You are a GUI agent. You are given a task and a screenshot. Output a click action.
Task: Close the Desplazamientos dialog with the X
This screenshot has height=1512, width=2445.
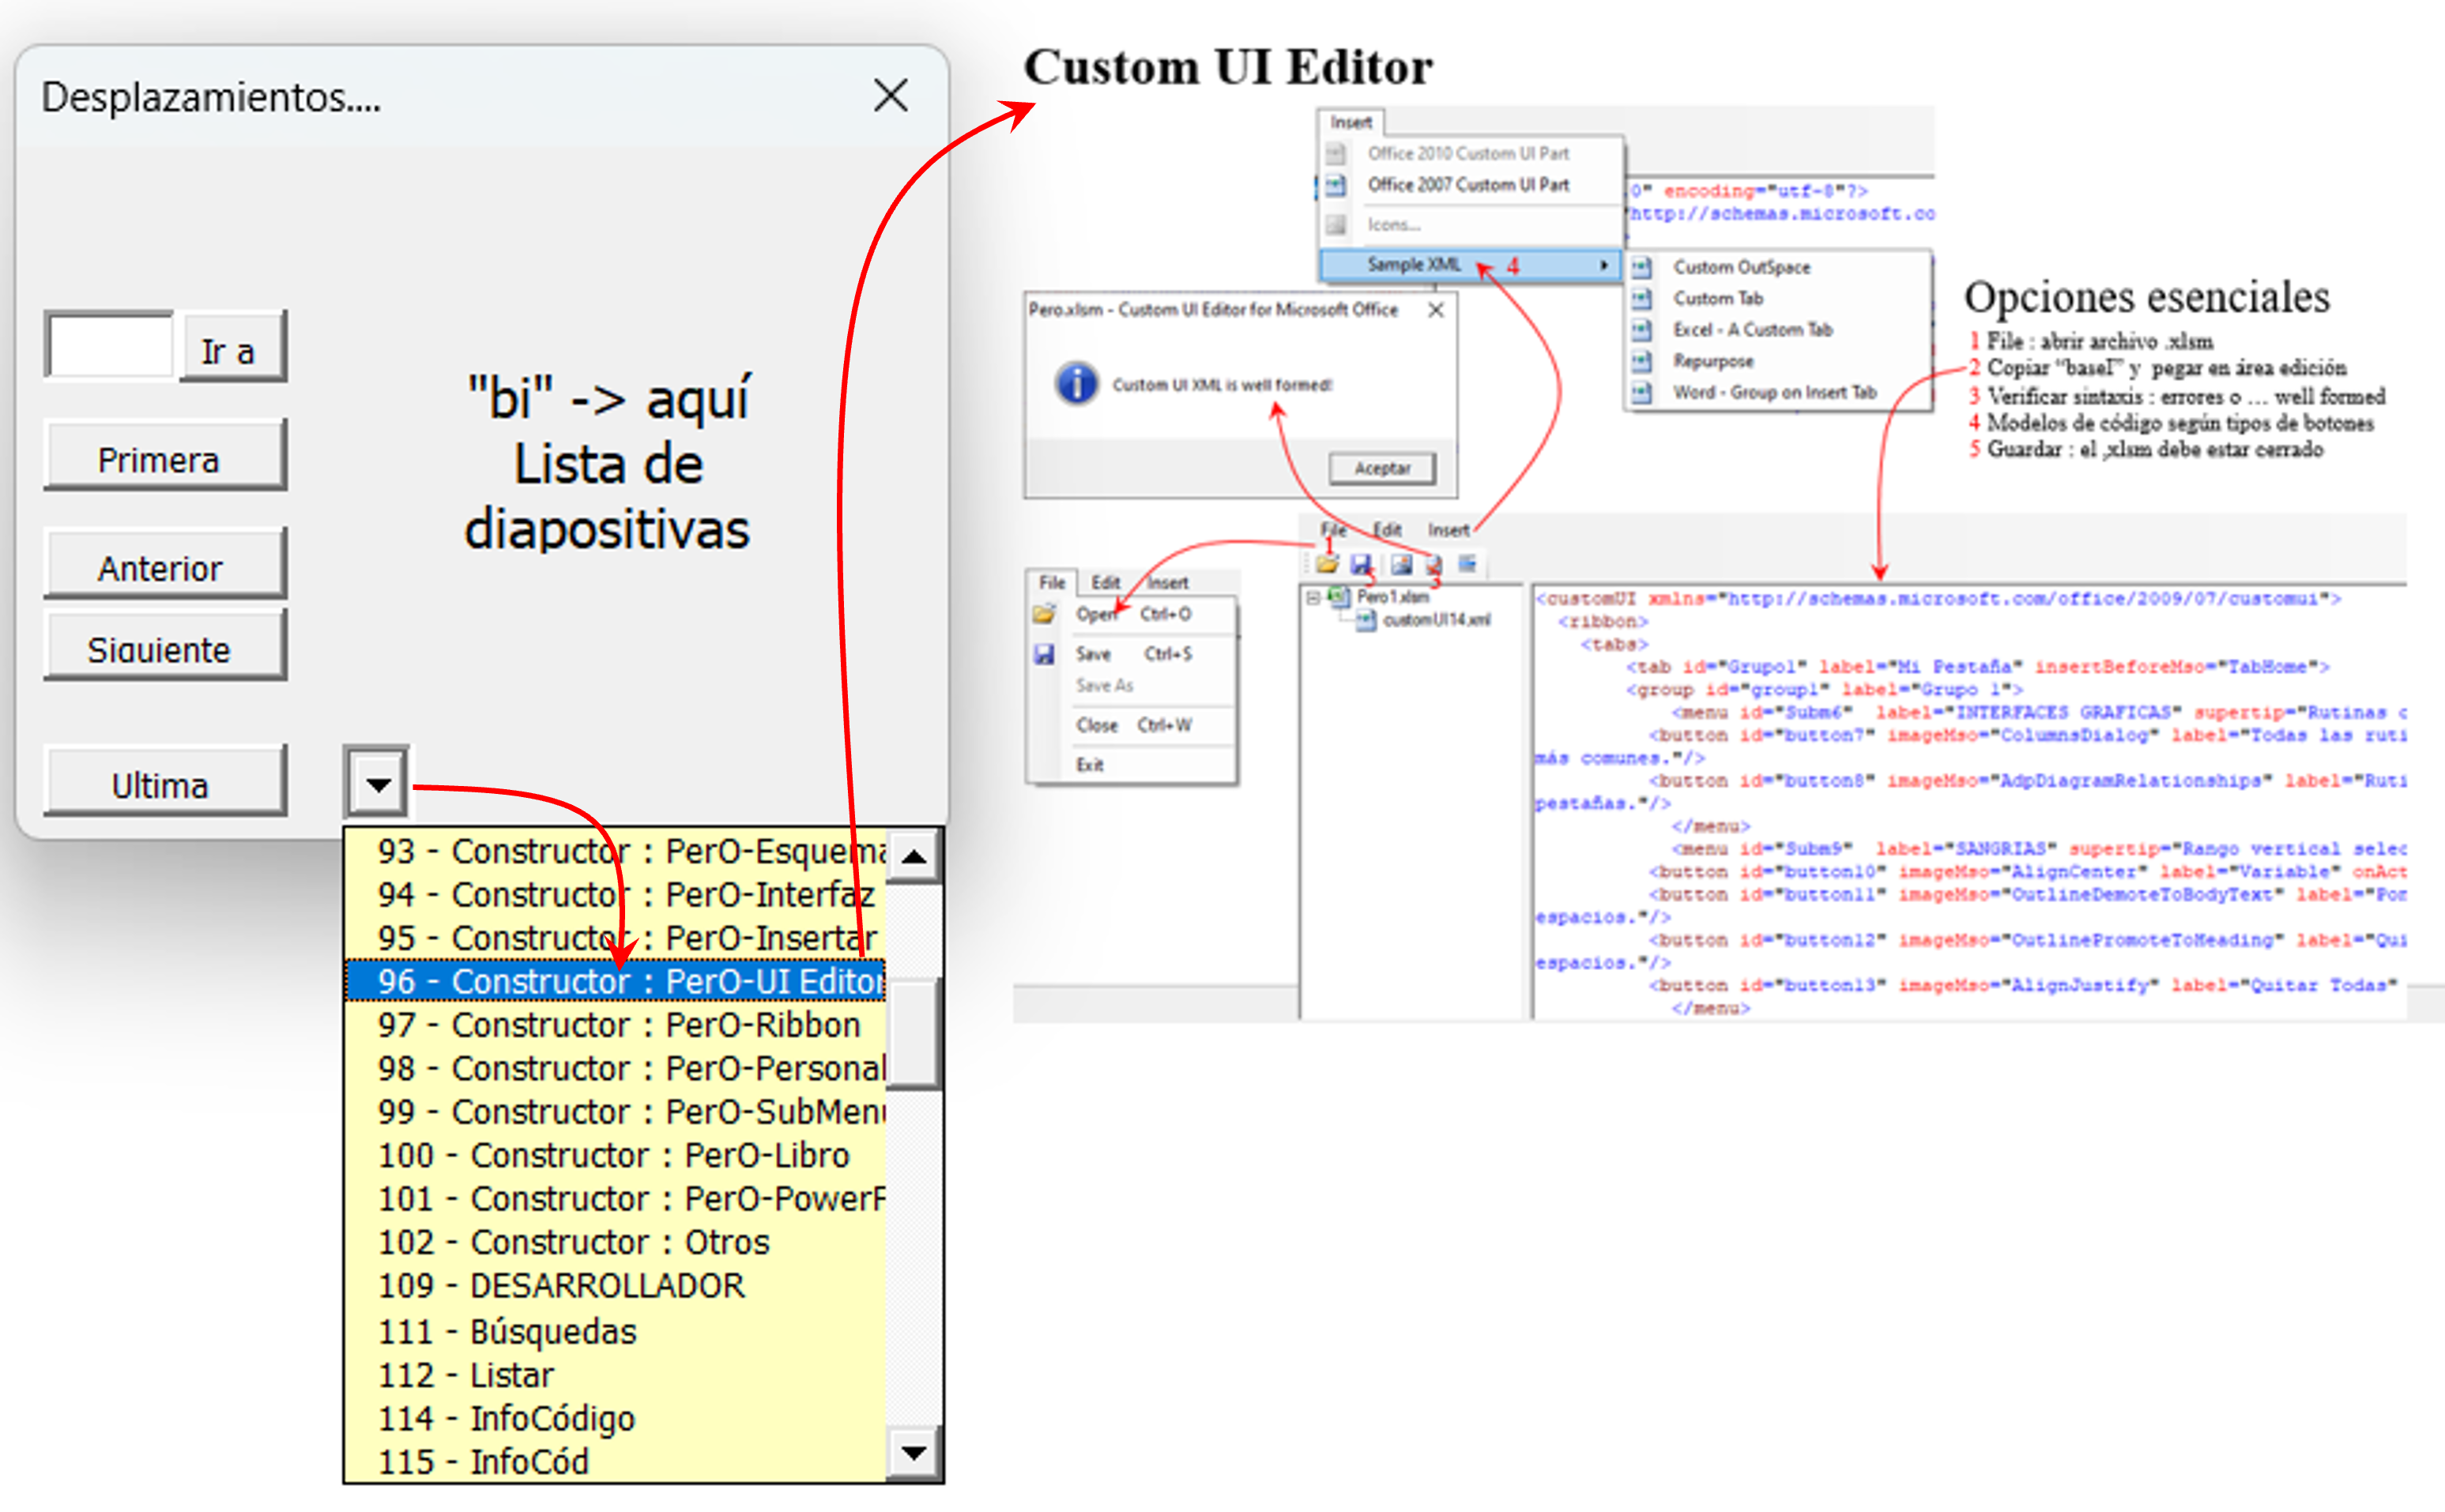889,96
